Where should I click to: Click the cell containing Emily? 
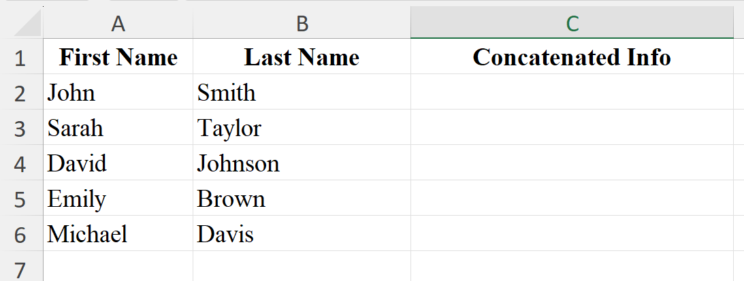[x=118, y=199]
